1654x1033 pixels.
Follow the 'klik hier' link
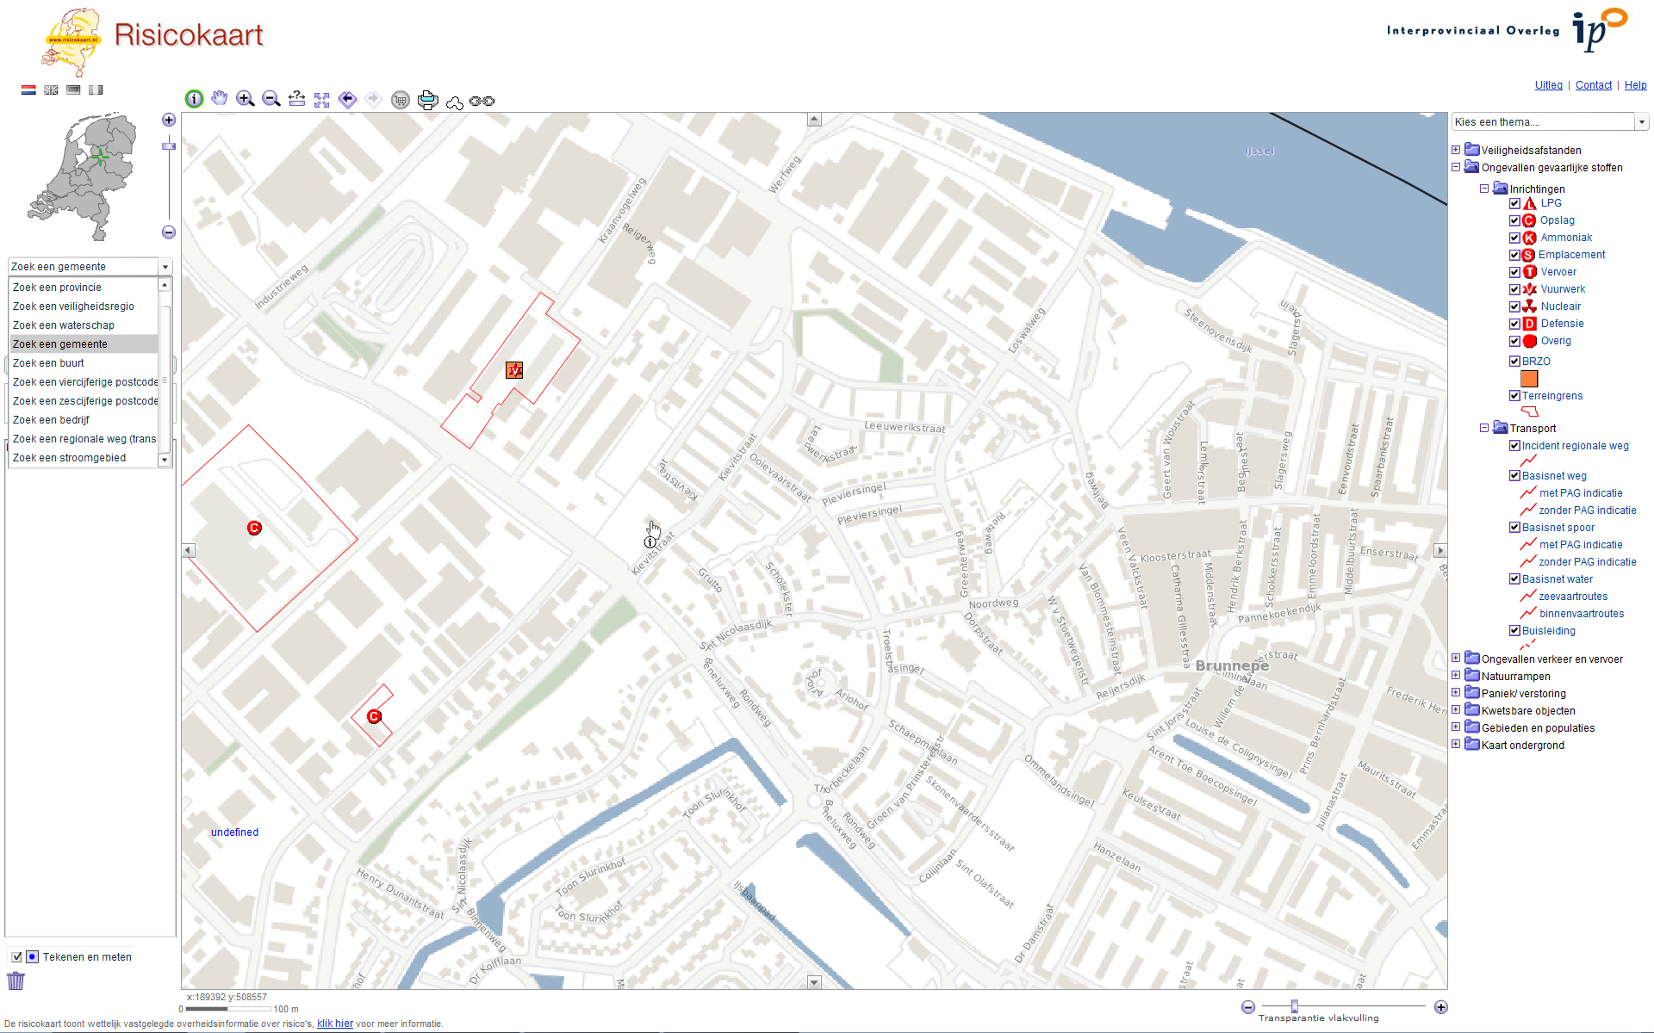pos(335,1024)
